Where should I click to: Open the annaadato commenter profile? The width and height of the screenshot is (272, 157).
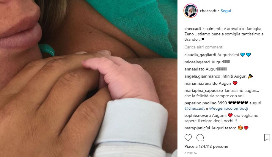194,69
